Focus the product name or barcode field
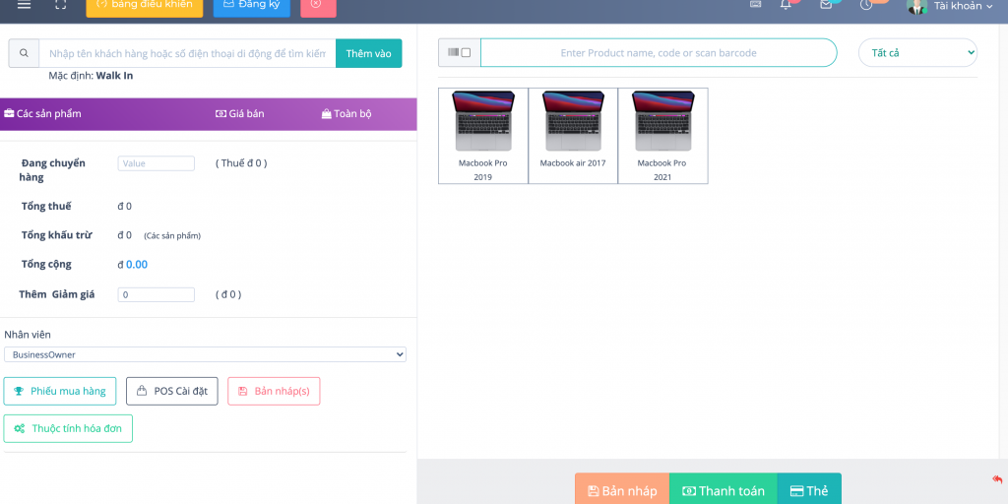 [658, 53]
